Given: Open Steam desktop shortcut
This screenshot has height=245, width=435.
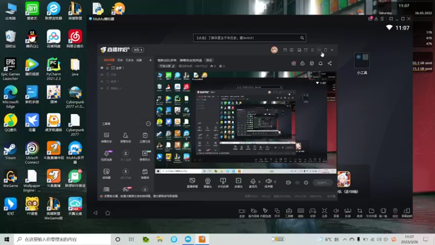Looking at the screenshot, I should pyautogui.click(x=10, y=151).
